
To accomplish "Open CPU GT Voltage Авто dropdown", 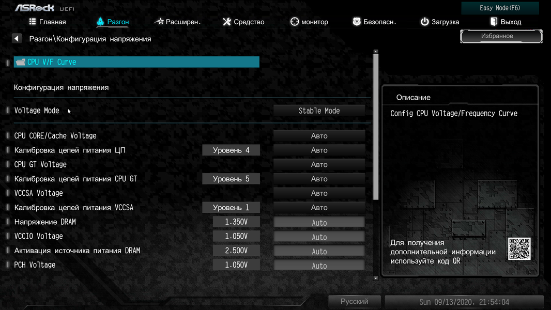I will [319, 164].
